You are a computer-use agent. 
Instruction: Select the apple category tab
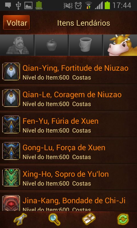click(x=51, y=45)
